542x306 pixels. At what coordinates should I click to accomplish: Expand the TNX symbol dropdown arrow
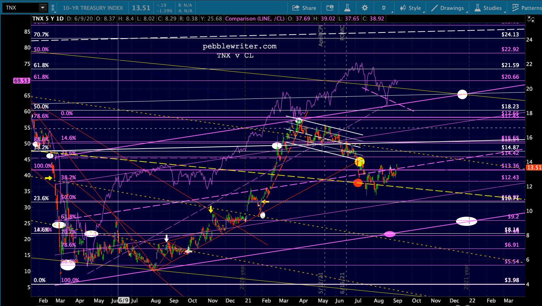(x=43, y=7)
